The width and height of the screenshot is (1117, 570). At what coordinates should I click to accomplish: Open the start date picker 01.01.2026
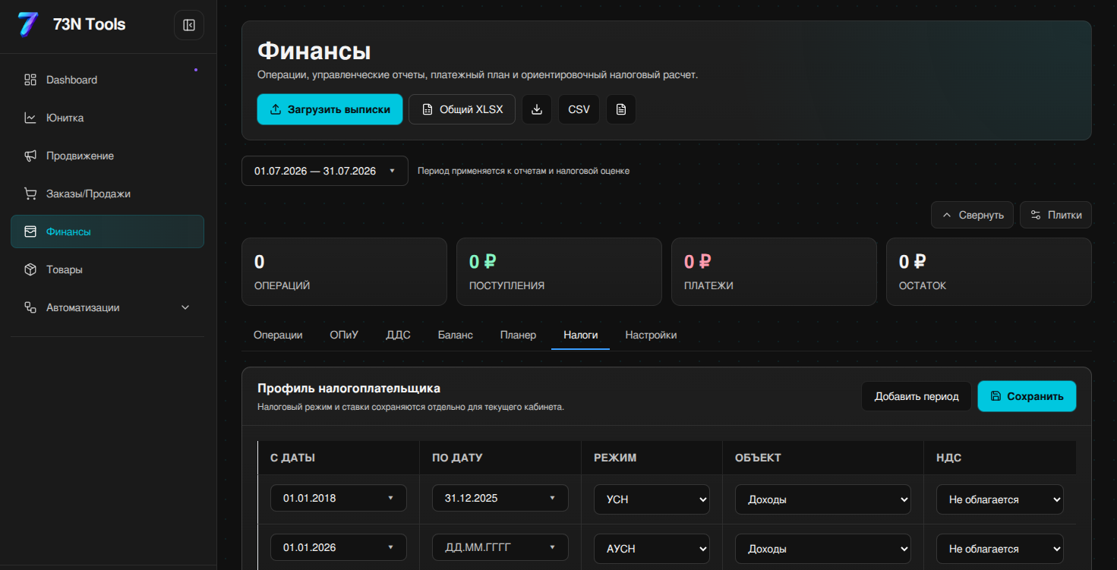click(339, 546)
